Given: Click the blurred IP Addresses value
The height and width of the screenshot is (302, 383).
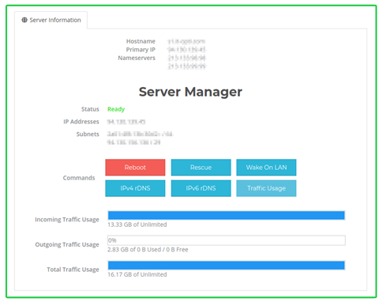Looking at the screenshot, I should point(126,122).
